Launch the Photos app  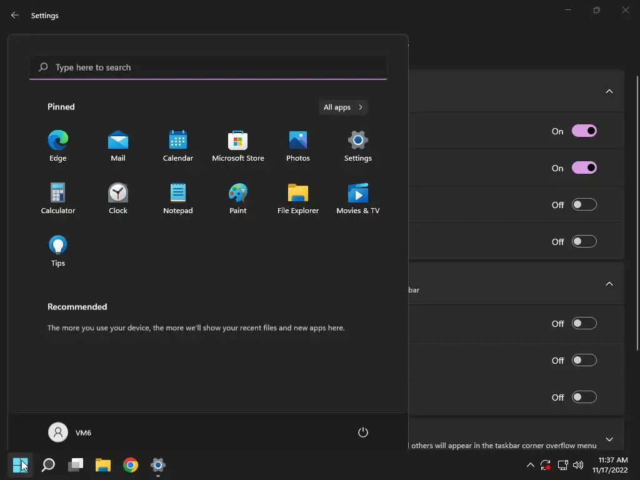(298, 146)
